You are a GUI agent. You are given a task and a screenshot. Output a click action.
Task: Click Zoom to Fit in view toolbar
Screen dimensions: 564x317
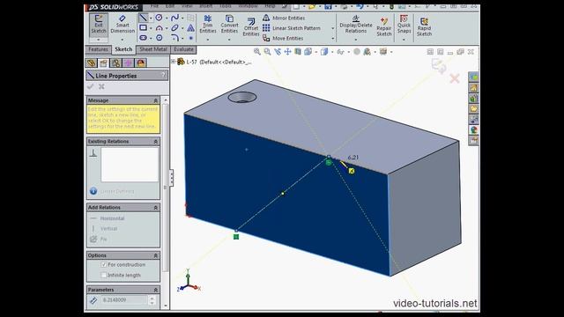coord(257,52)
